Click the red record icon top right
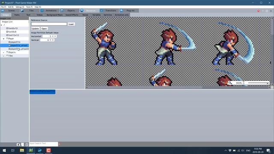 click(259, 11)
